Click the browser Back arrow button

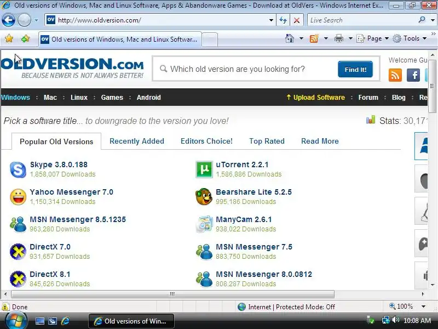click(8, 20)
